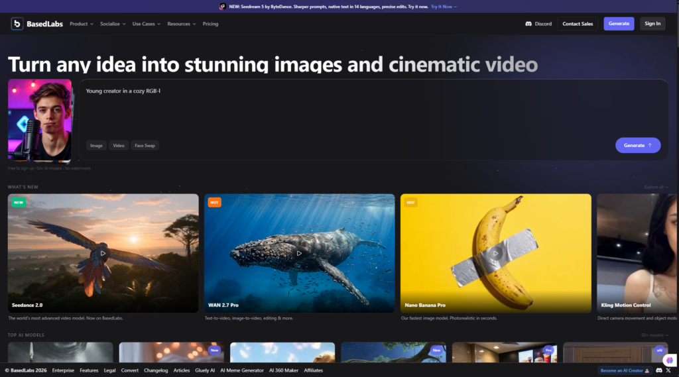
Task: Select the Face Swap mode chip
Action: point(145,145)
